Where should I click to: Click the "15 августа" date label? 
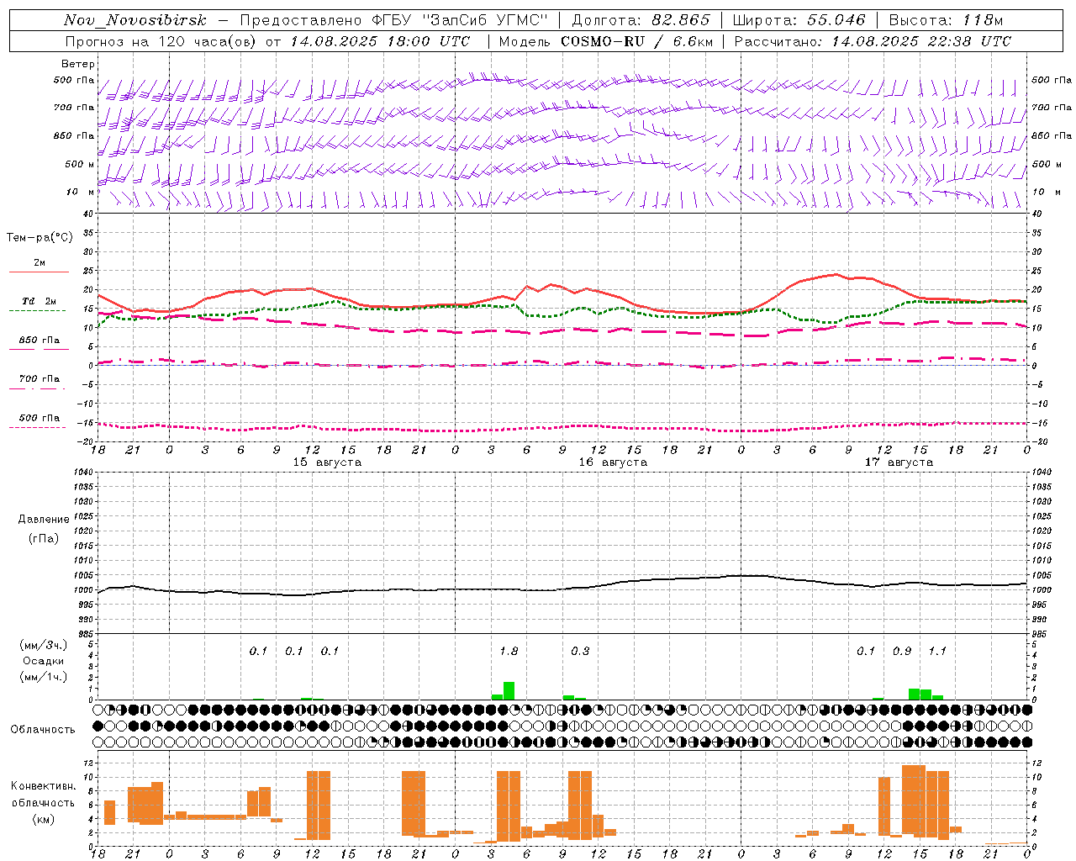pyautogui.click(x=327, y=462)
